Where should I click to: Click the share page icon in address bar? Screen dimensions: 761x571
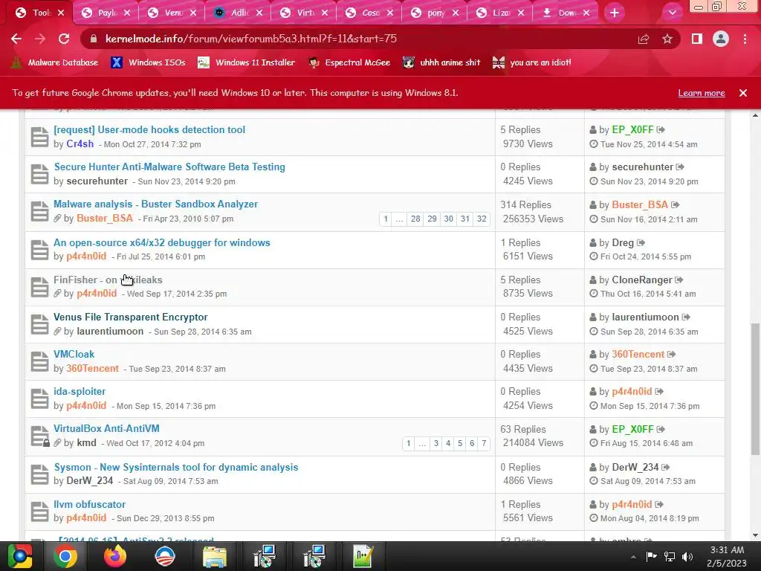[644, 39]
